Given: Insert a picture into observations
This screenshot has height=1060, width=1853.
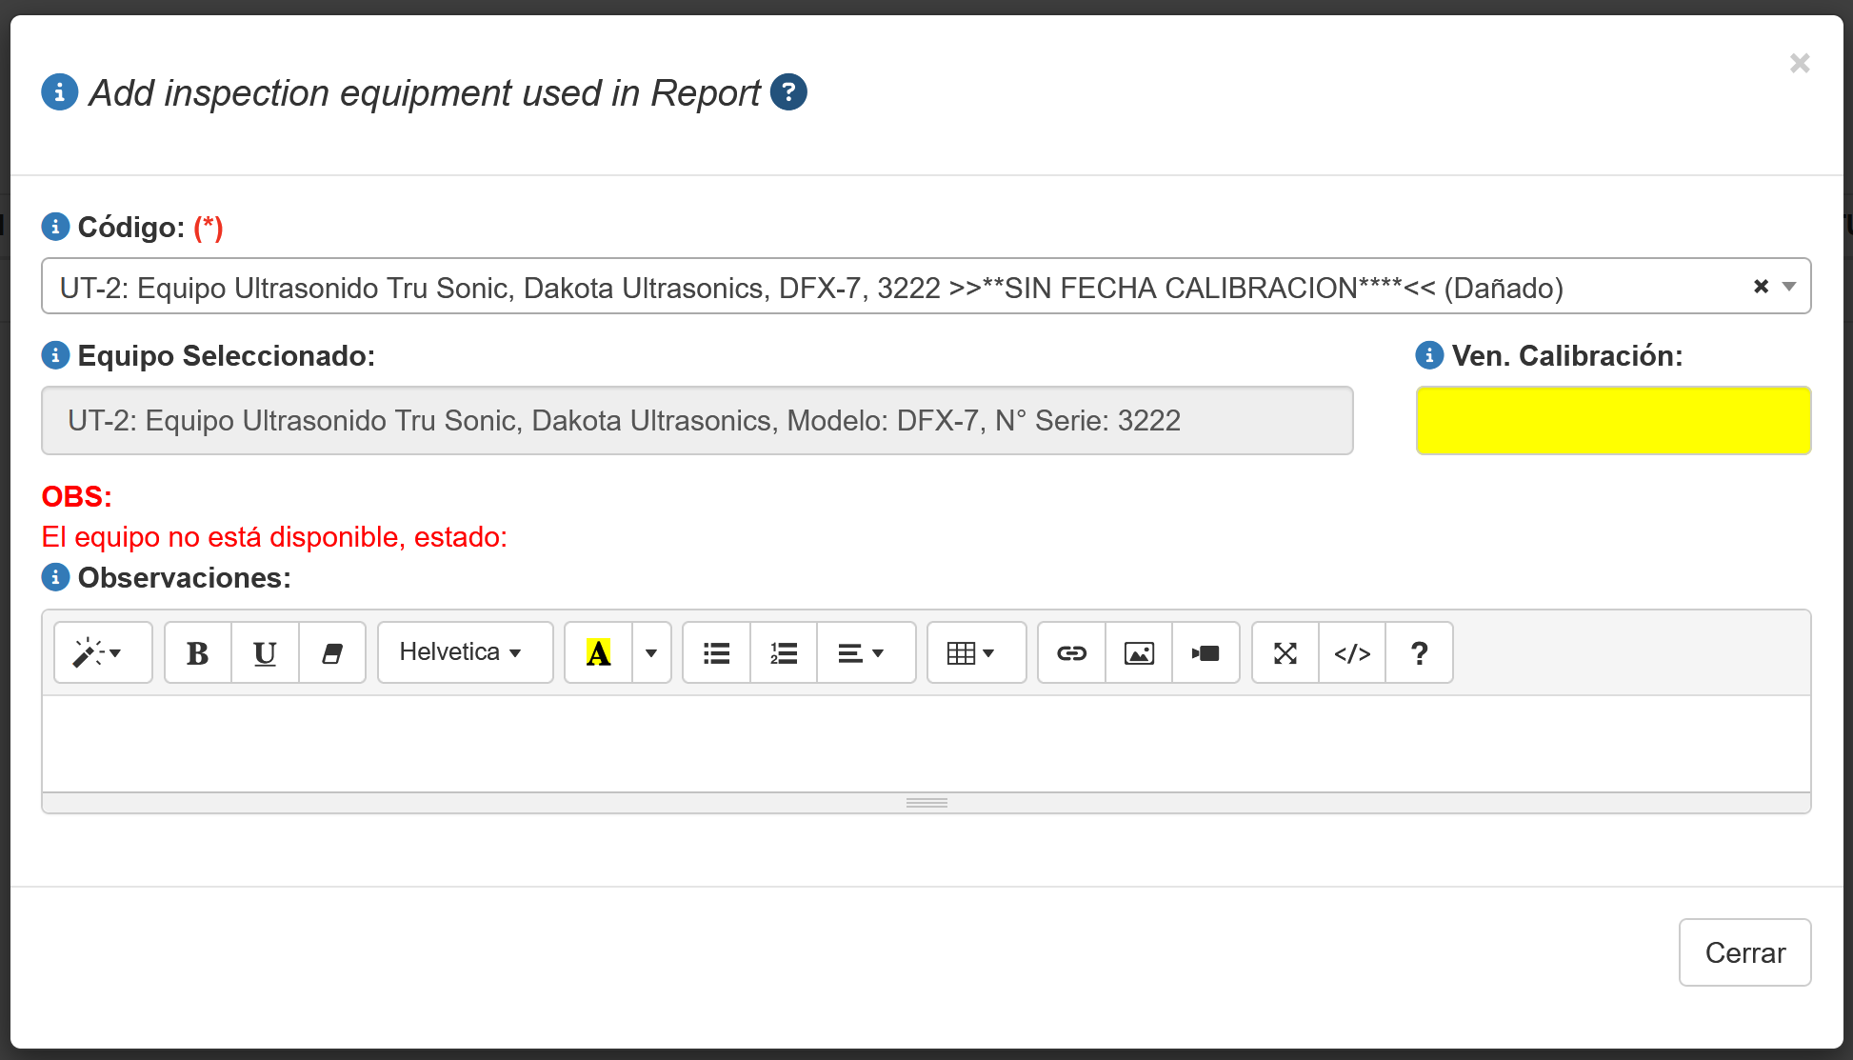Looking at the screenshot, I should [x=1139, y=653].
